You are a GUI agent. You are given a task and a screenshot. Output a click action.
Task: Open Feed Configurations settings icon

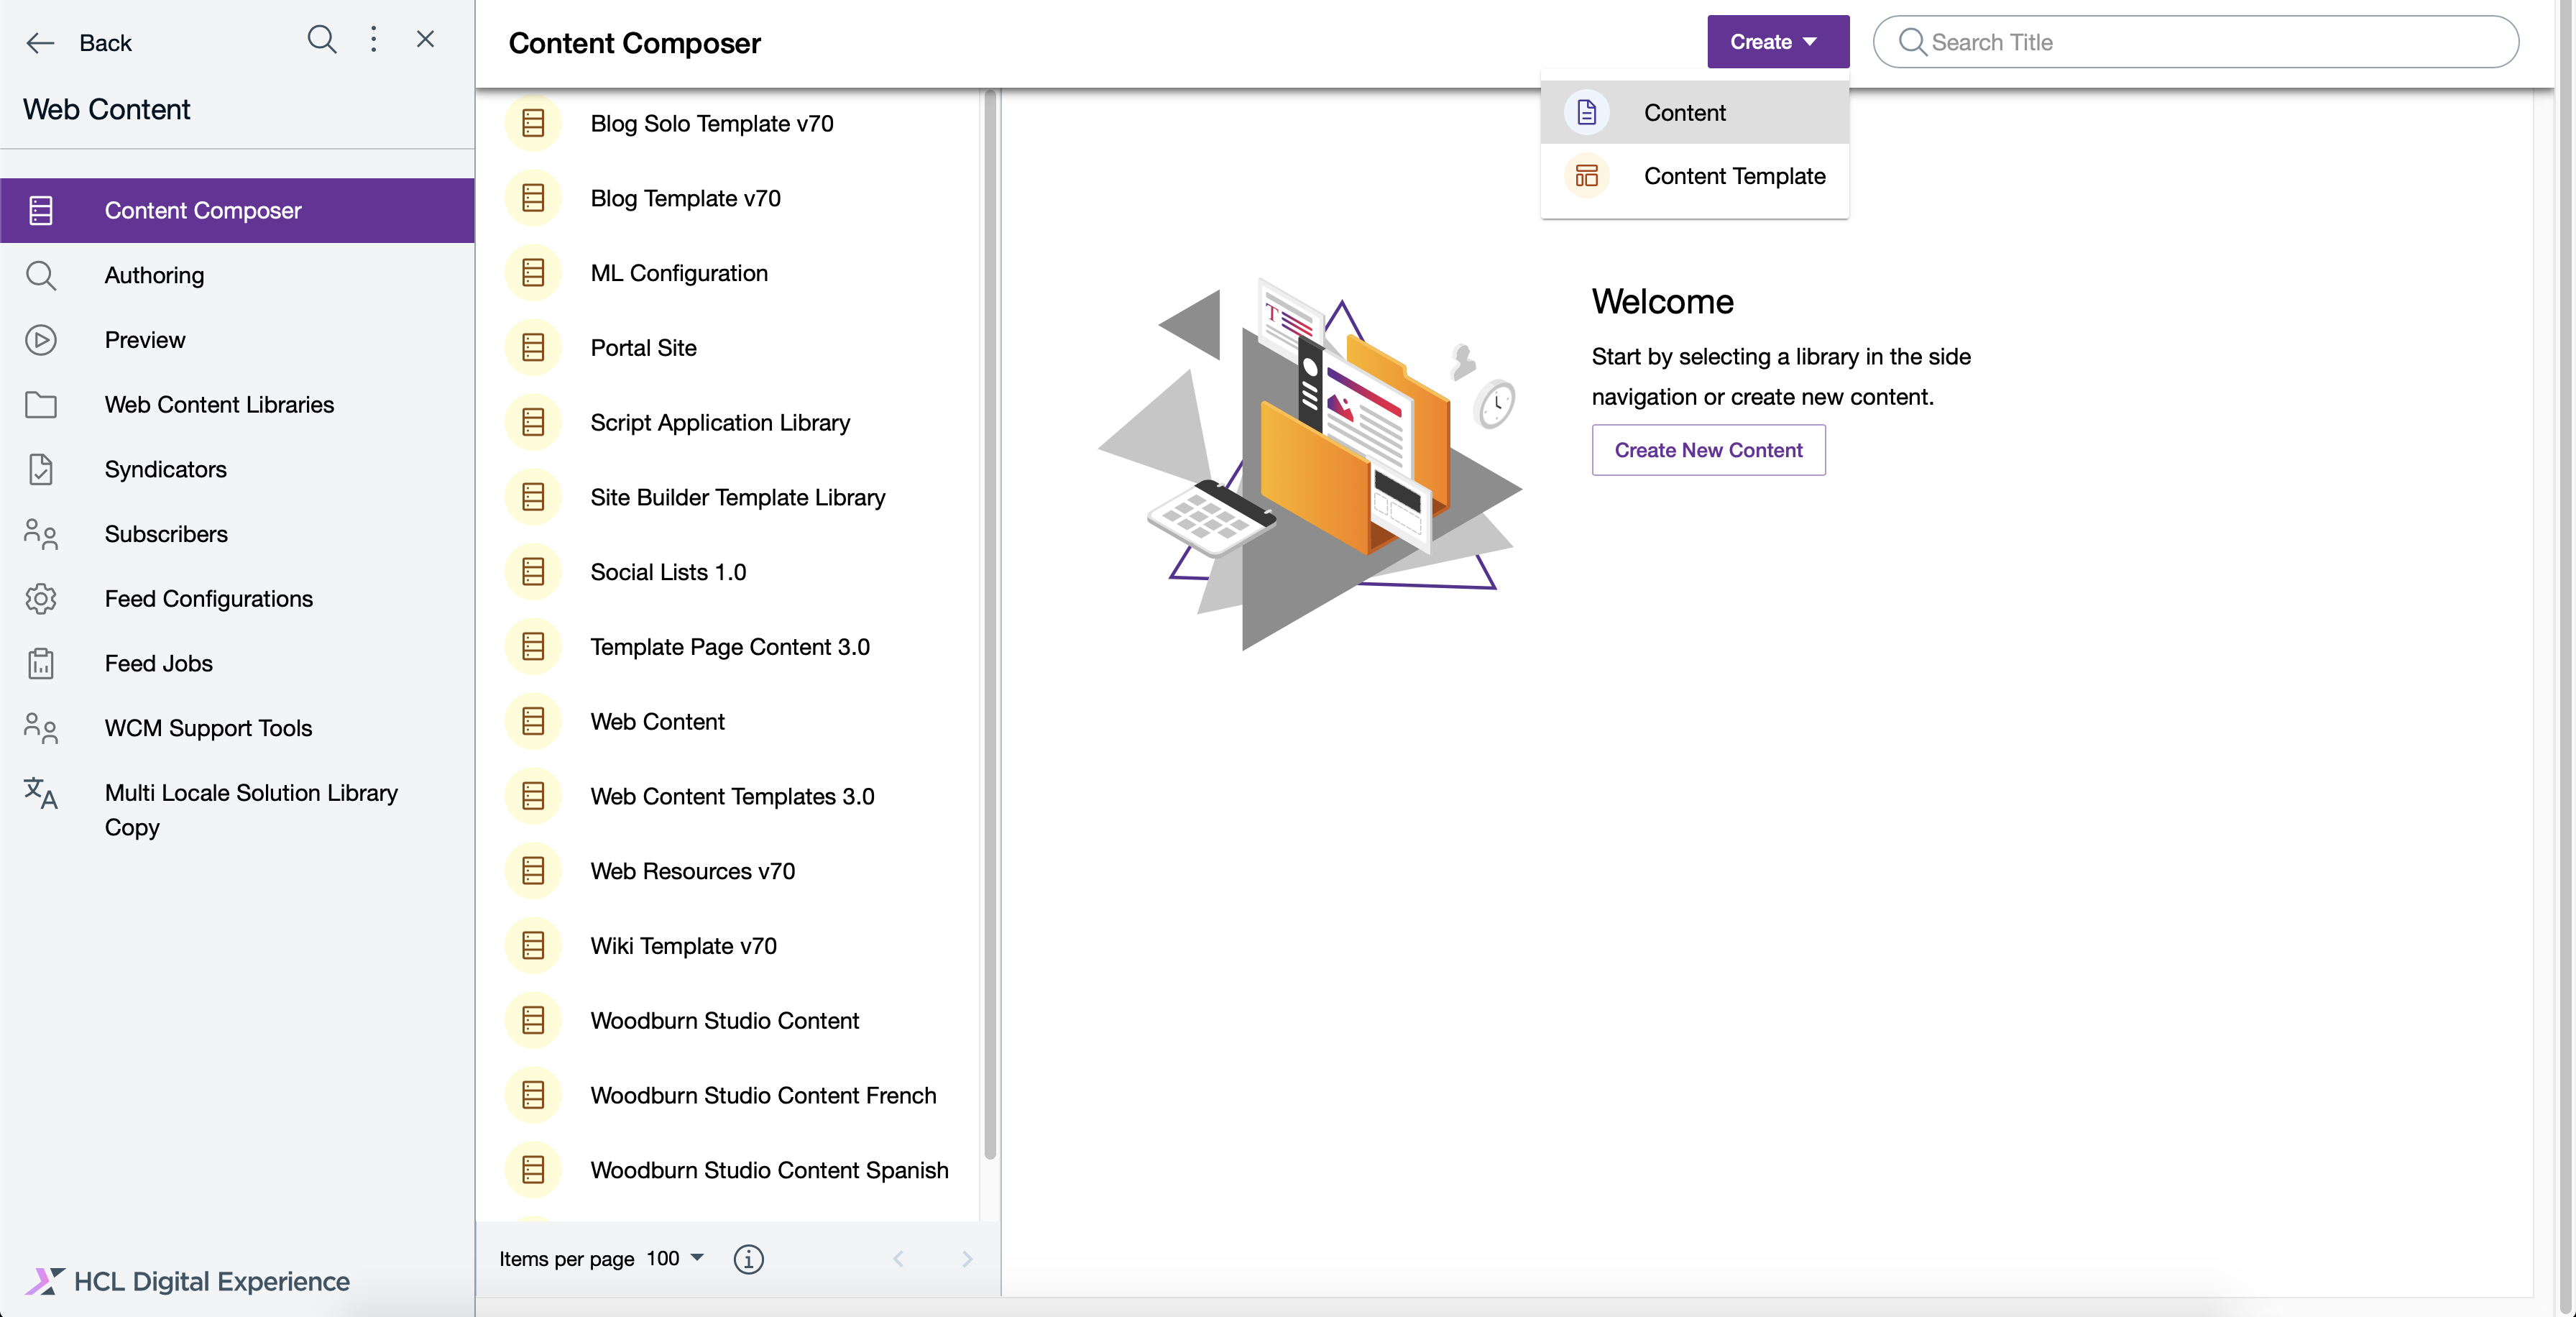[x=41, y=598]
